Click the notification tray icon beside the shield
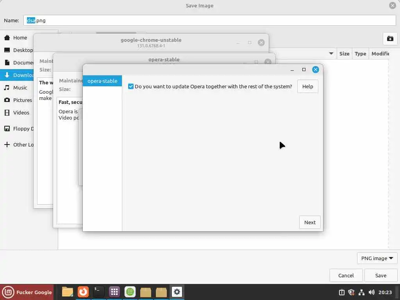400x300 pixels. pos(341,292)
